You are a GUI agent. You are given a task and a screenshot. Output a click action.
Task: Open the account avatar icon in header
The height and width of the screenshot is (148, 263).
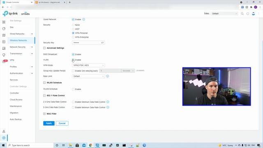point(254,14)
